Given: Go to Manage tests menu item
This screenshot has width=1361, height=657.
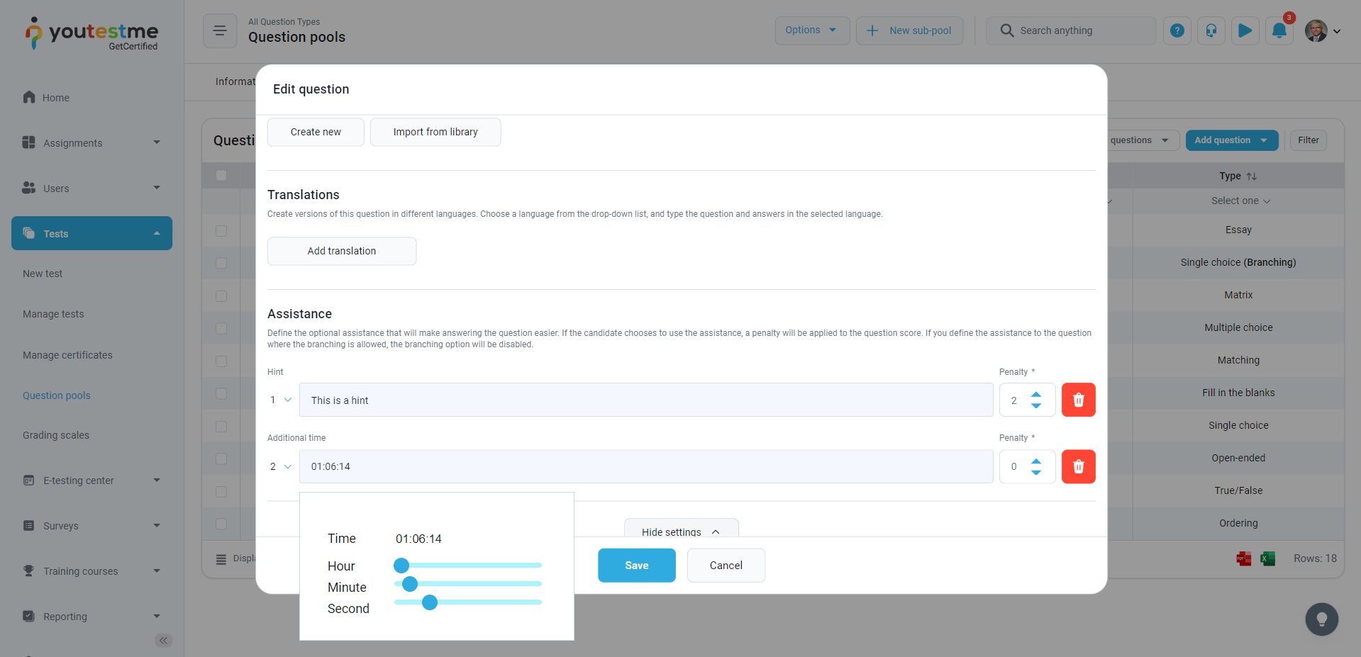Looking at the screenshot, I should point(53,314).
